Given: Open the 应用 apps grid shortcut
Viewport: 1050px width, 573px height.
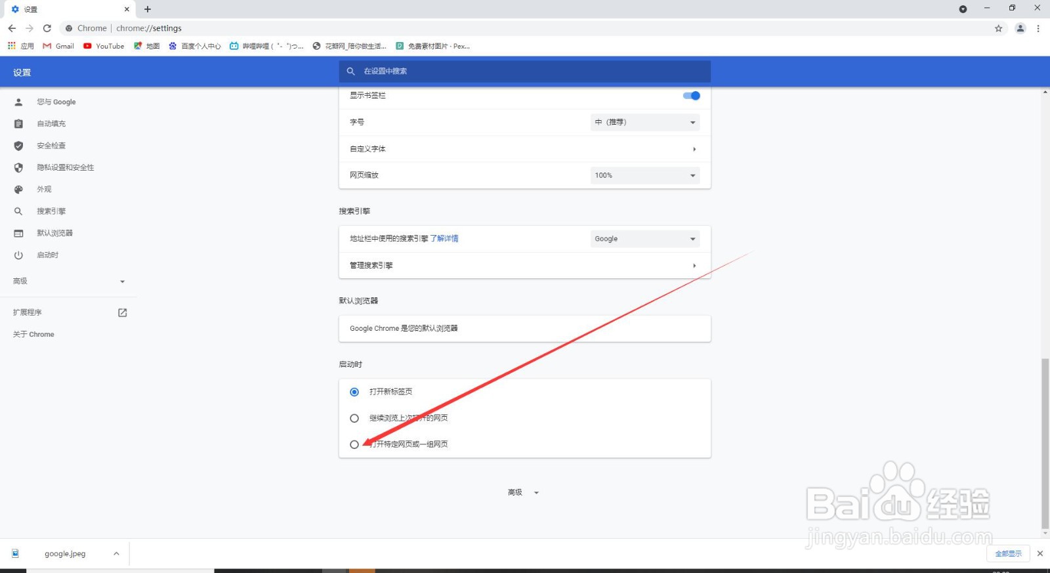Looking at the screenshot, I should tap(21, 46).
